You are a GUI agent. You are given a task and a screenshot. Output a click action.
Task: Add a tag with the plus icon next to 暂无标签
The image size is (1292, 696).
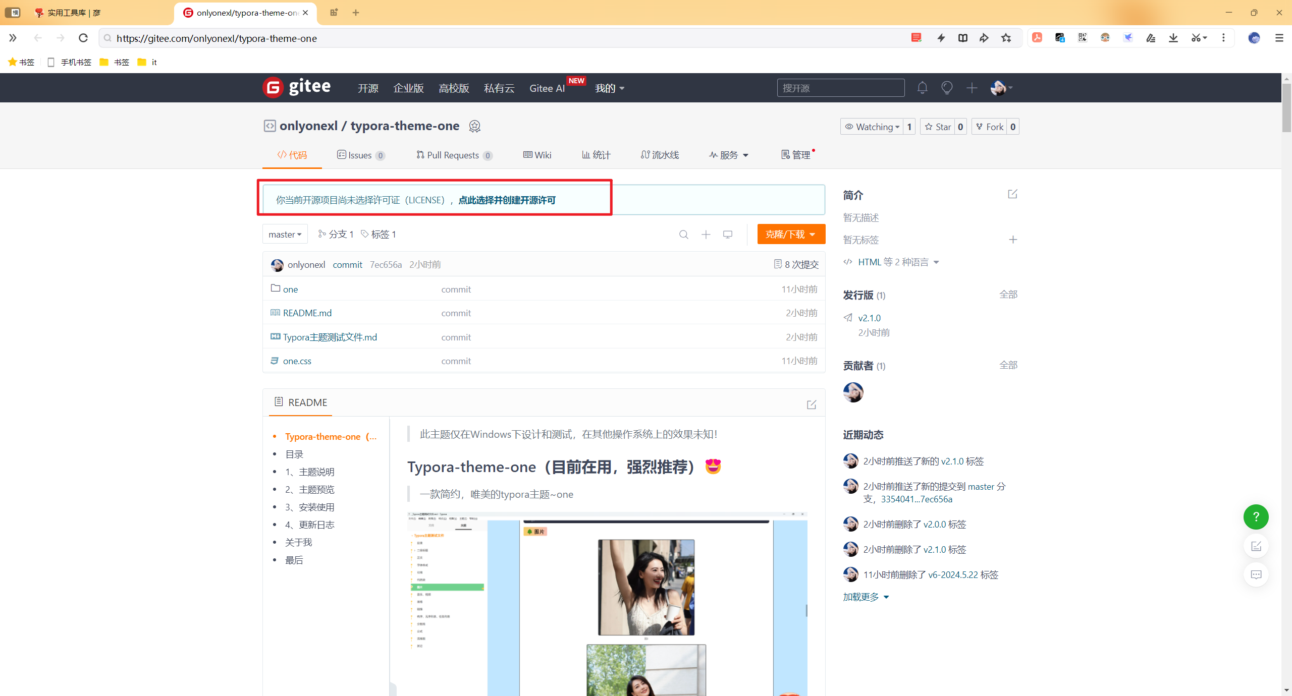pyautogui.click(x=1012, y=240)
